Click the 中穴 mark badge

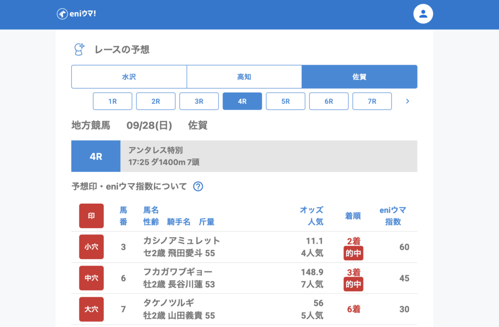91,278
